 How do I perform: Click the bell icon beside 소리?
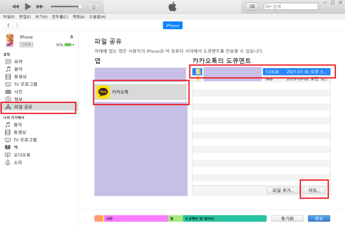point(8,162)
